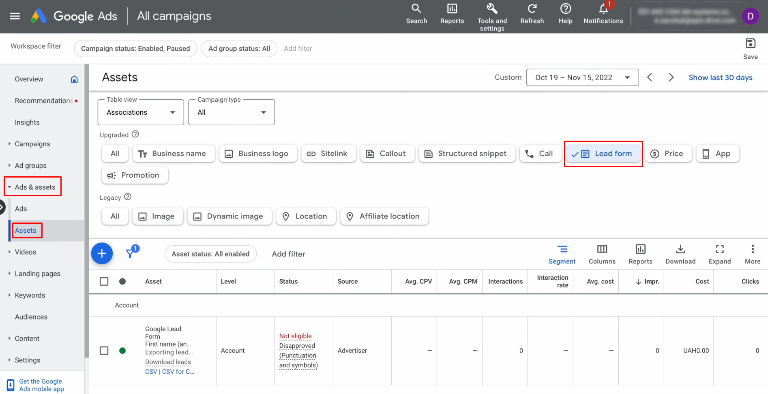Click the status dot column header
Viewport: 768px width, 394px height.
[x=122, y=281]
